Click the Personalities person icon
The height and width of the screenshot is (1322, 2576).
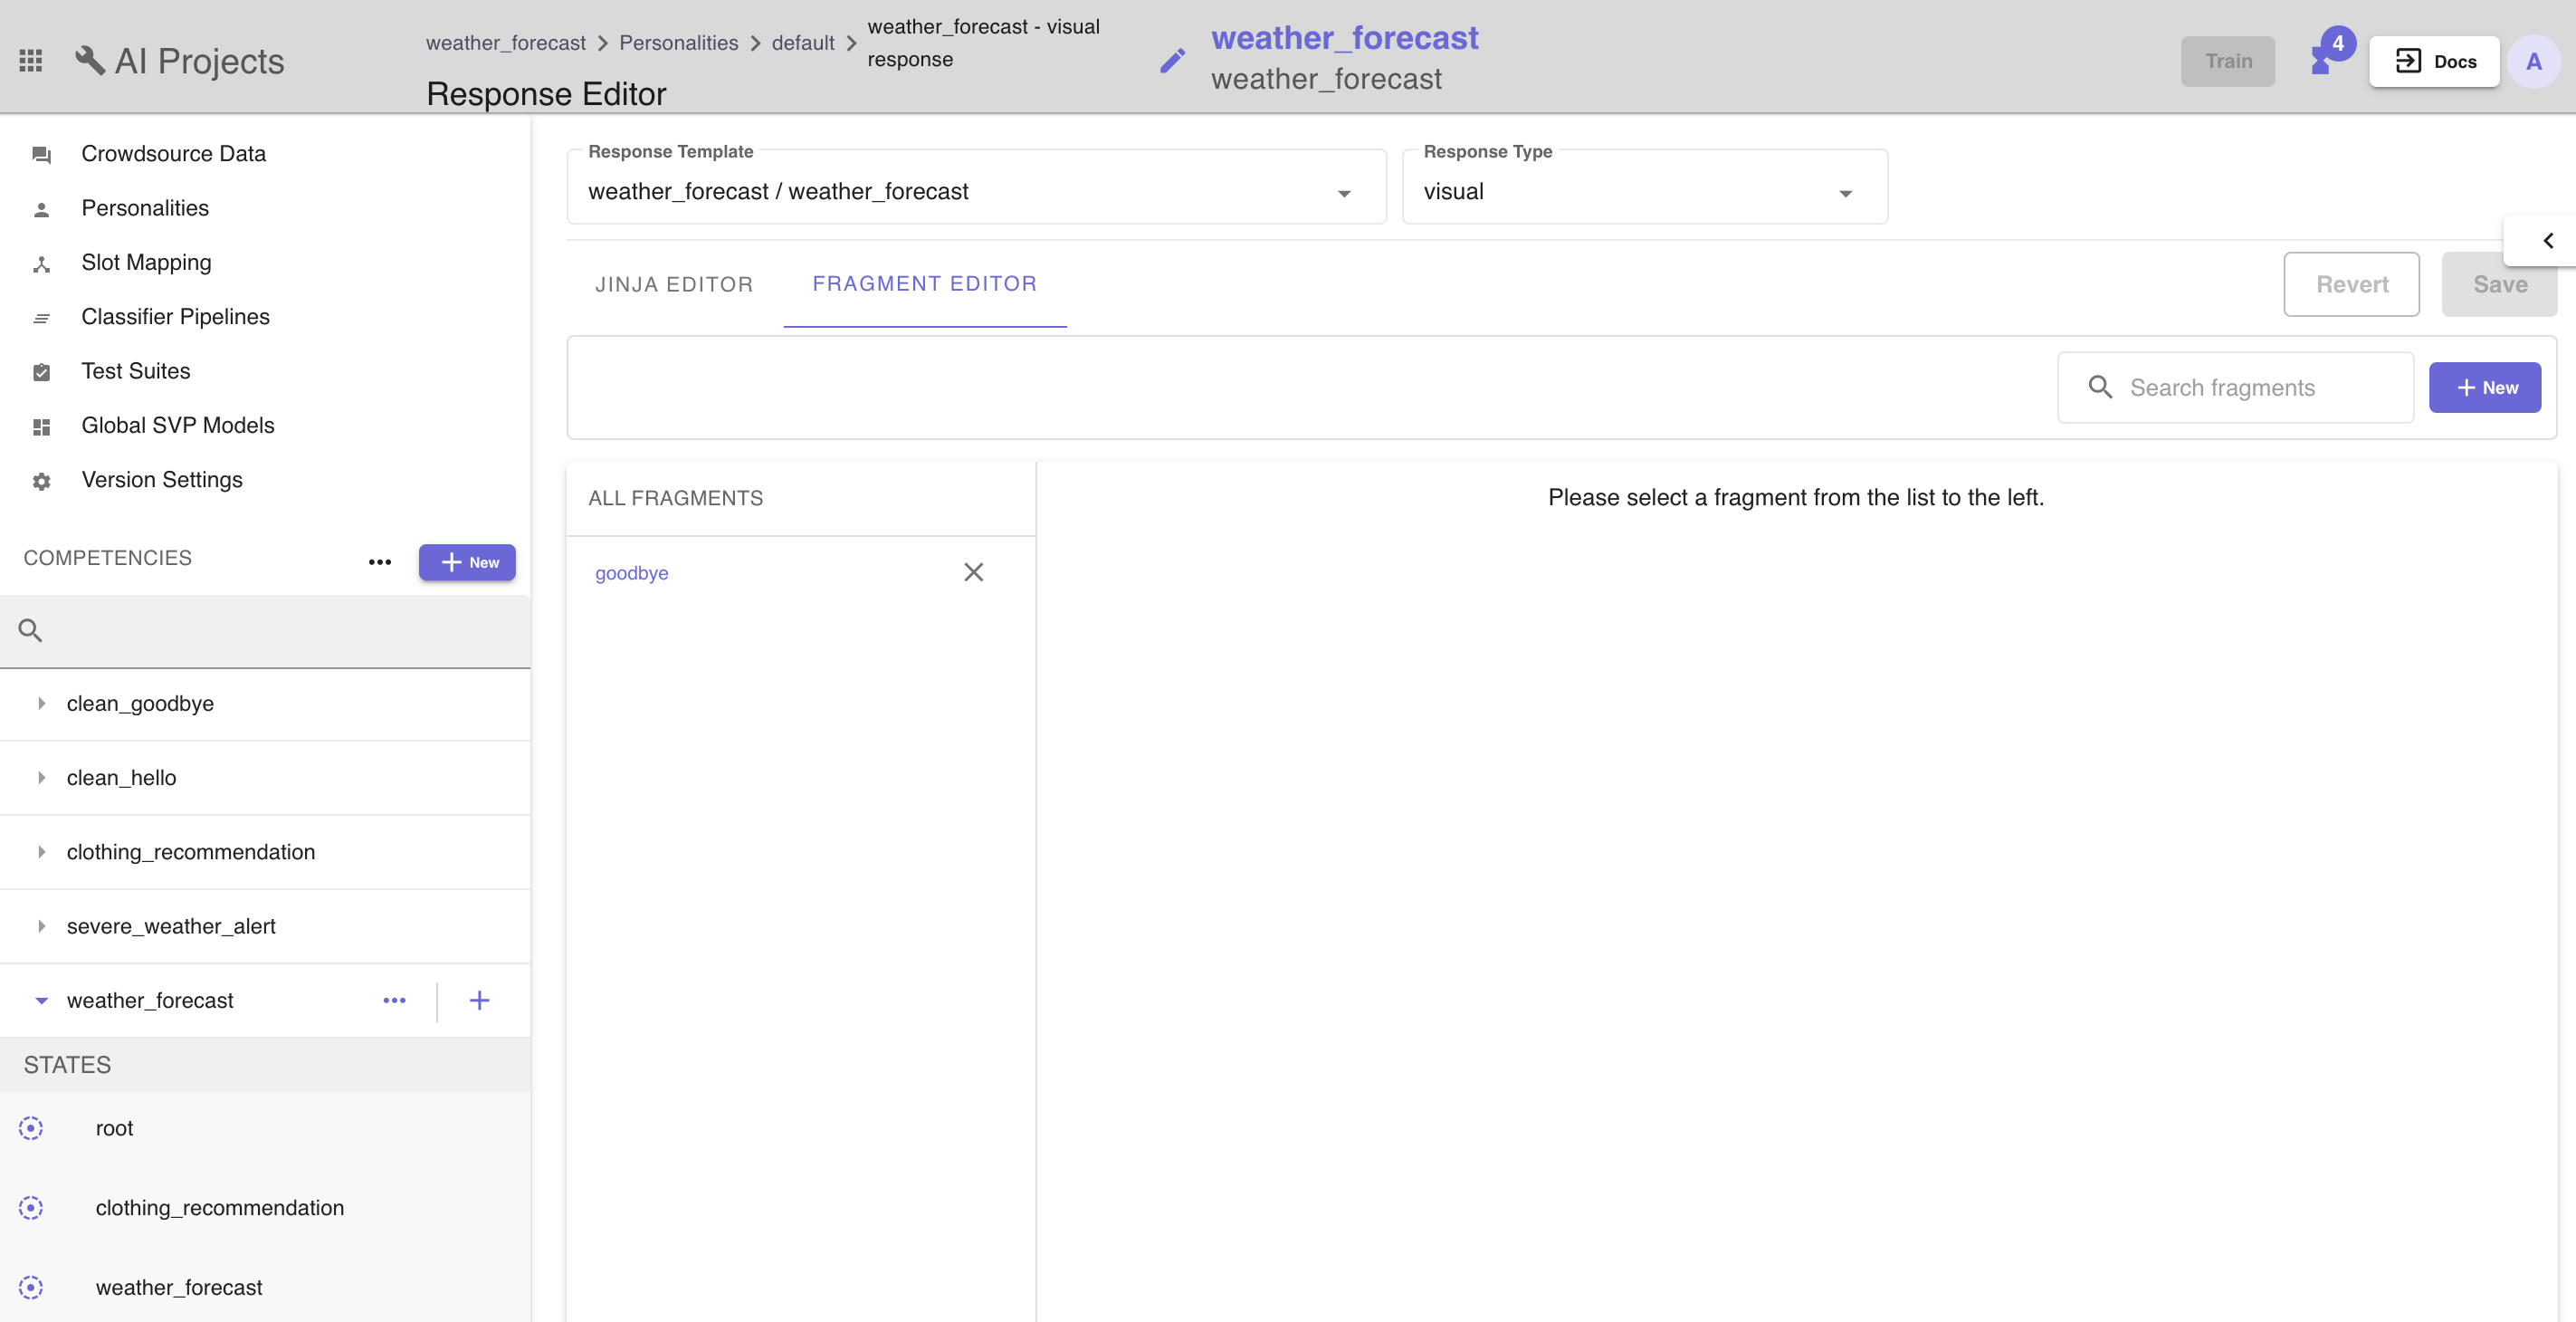[41, 209]
